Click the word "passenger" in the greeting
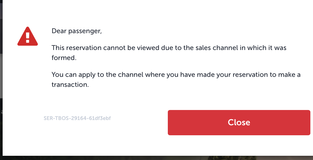313x160 pixels. 84,31
